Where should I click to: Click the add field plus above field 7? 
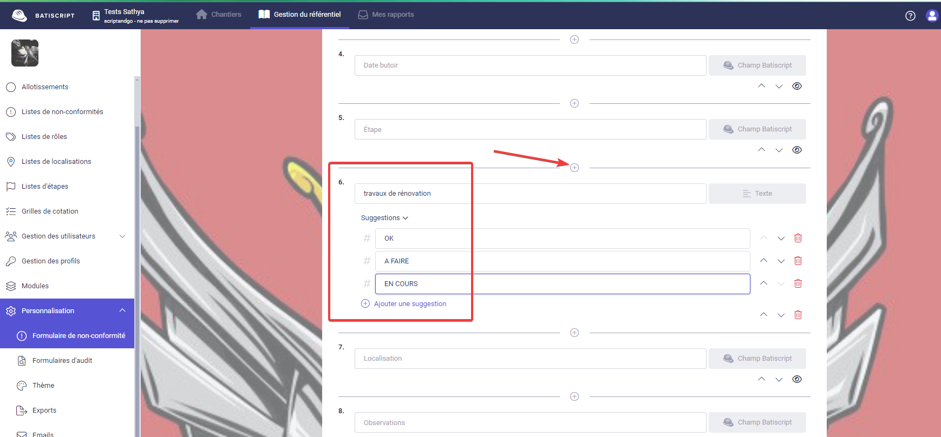click(x=574, y=333)
